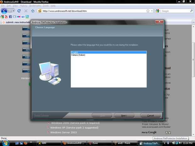This screenshot has height=146, width=195.
Task: Click the Firefox Back arrow button
Action: click(4, 11)
